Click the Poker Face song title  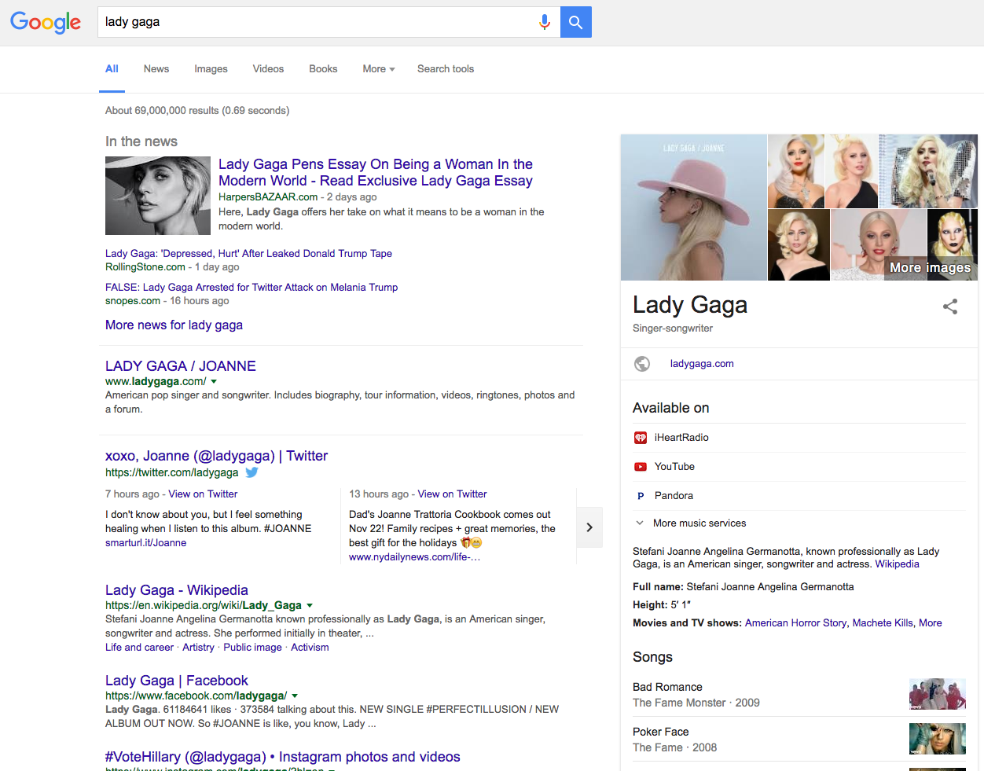(x=660, y=732)
